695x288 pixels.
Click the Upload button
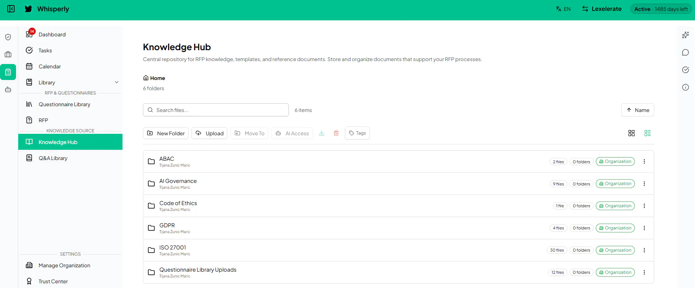210,133
